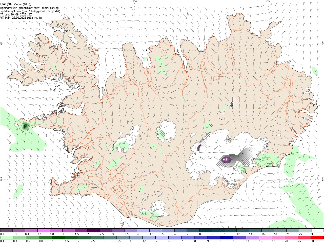Click the 0.4 snowfall label on the glacier

[225, 160]
